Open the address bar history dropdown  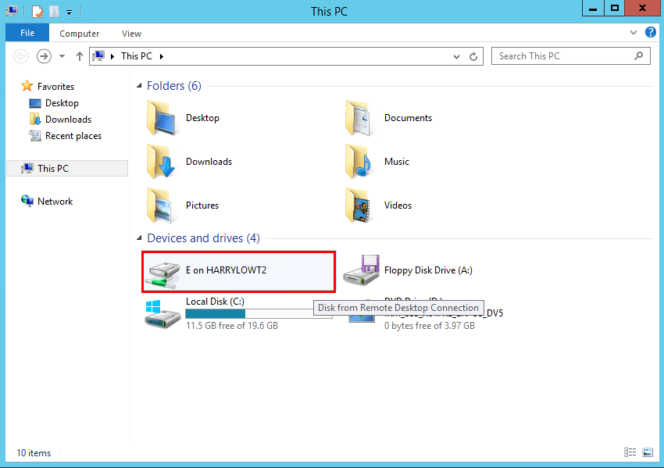point(456,56)
